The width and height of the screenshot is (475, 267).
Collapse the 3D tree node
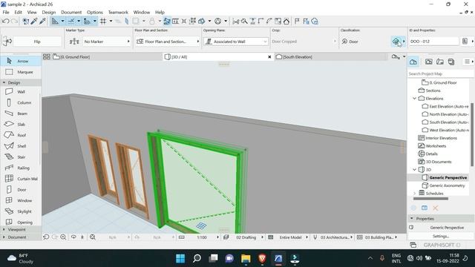click(414, 170)
